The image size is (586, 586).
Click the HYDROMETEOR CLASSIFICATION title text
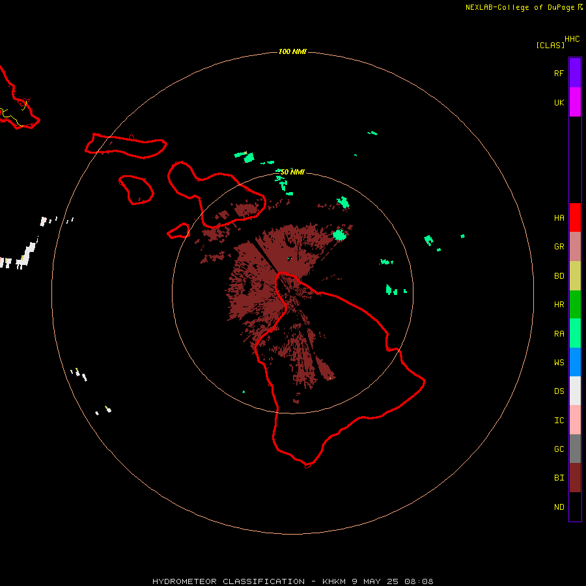(229, 581)
